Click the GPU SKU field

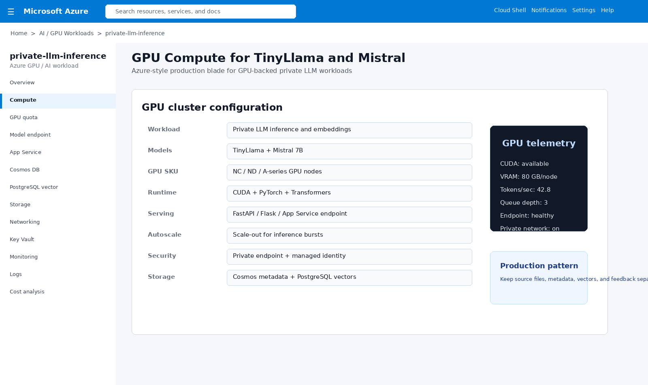350,172
